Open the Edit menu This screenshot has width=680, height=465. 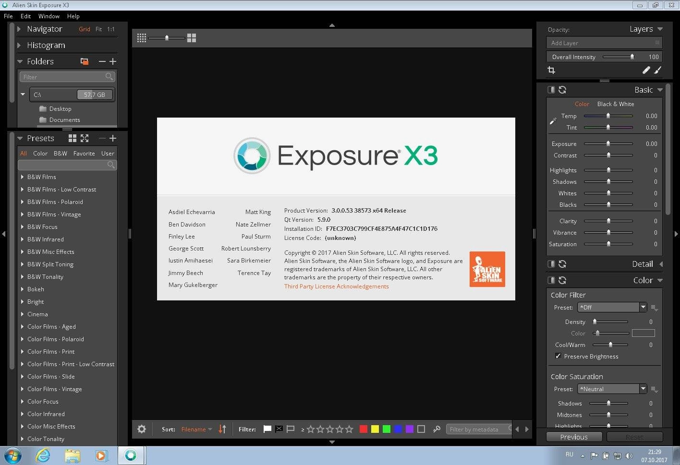(x=25, y=16)
